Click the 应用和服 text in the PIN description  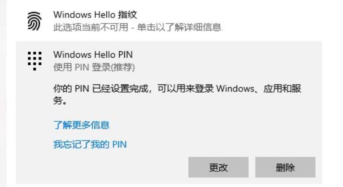pos(282,89)
